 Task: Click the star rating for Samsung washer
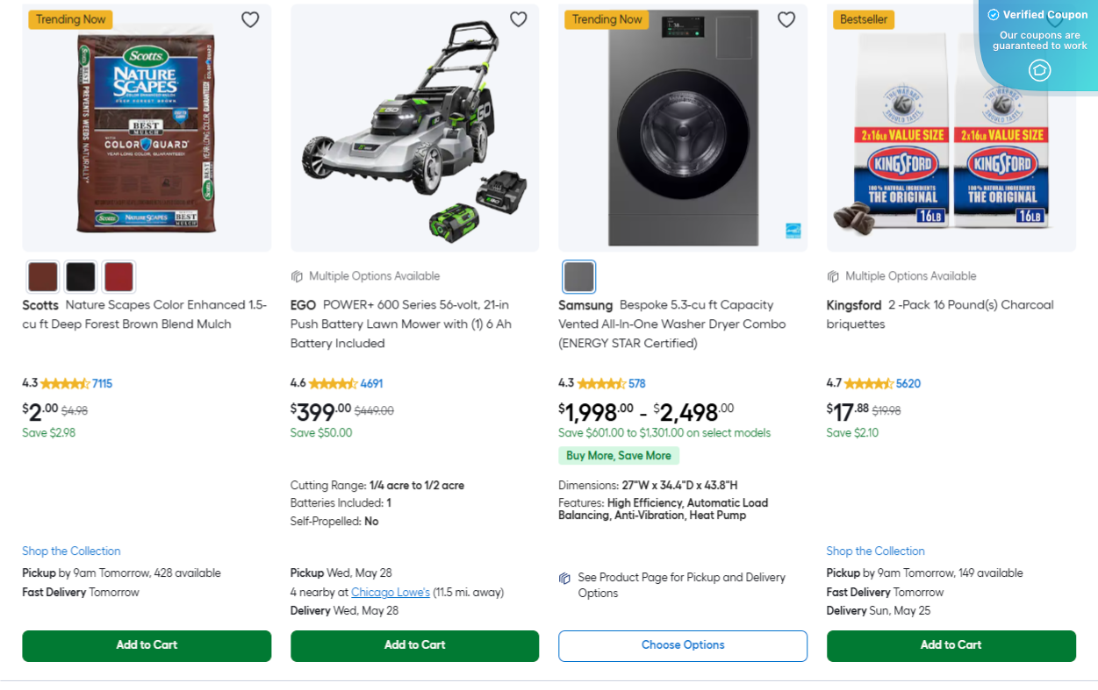(603, 383)
